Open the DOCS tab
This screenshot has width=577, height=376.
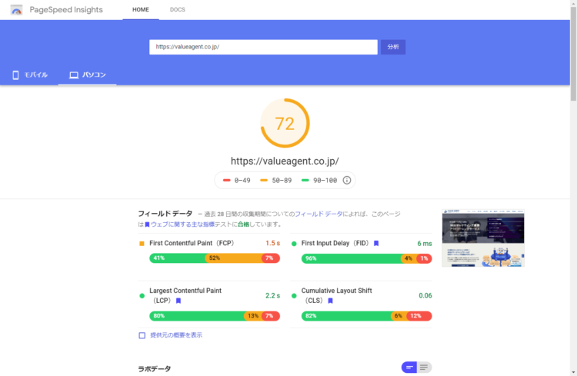coord(178,9)
